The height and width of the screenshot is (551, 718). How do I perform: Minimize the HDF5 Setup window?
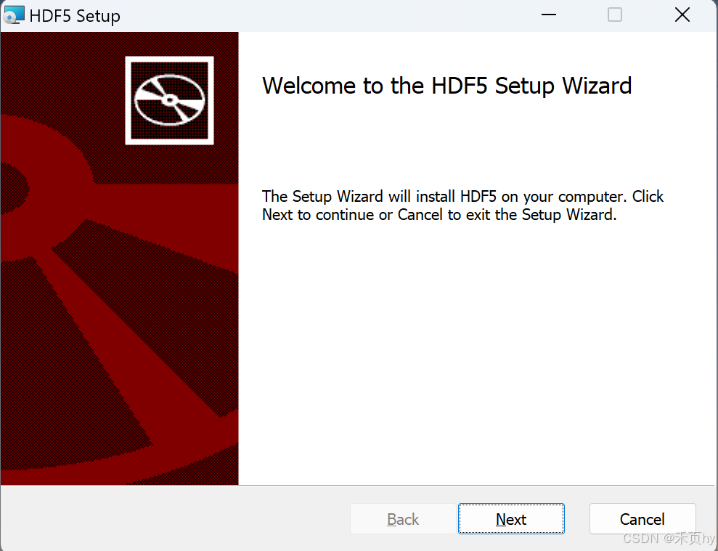click(548, 15)
